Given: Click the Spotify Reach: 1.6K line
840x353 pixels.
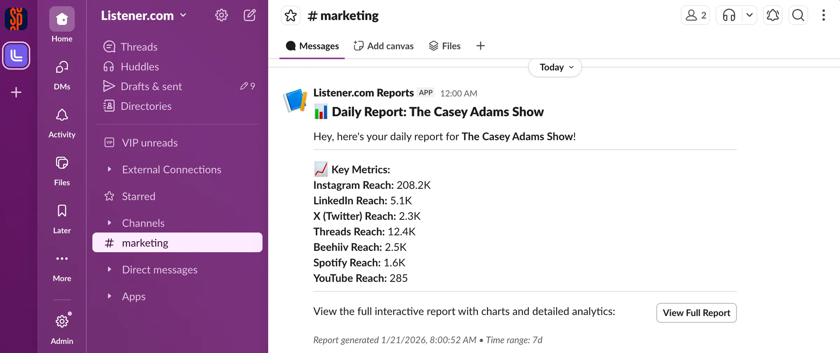Looking at the screenshot, I should tap(359, 262).
